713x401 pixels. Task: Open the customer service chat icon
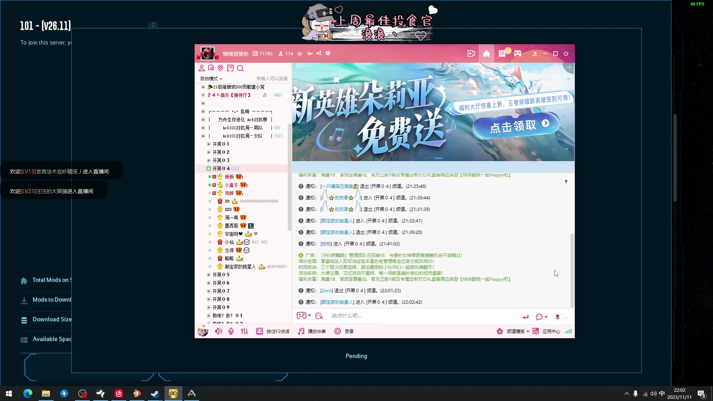[x=211, y=68]
